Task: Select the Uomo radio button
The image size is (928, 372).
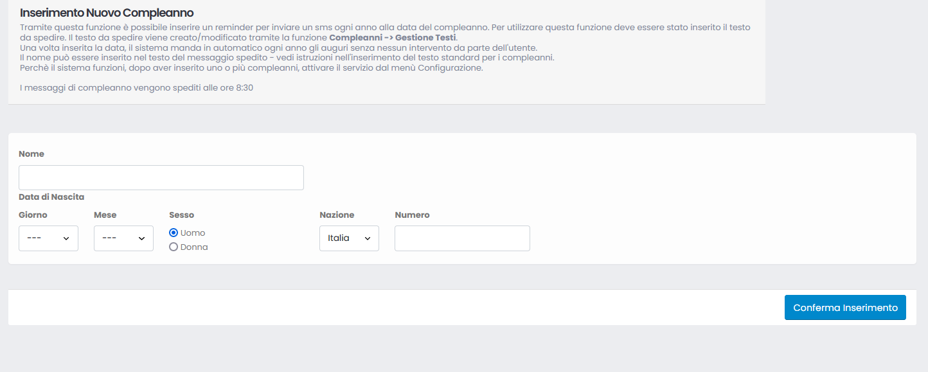Action: tap(174, 233)
